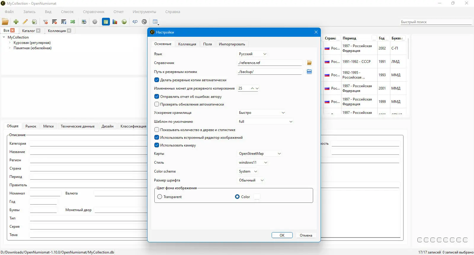This screenshot has height=255, width=474.
Task: Click the blue link-shaped toolbar icon
Action: 135,22
